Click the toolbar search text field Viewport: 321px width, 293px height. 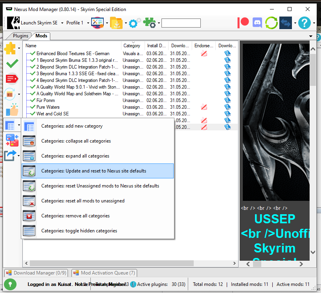tap(181, 23)
